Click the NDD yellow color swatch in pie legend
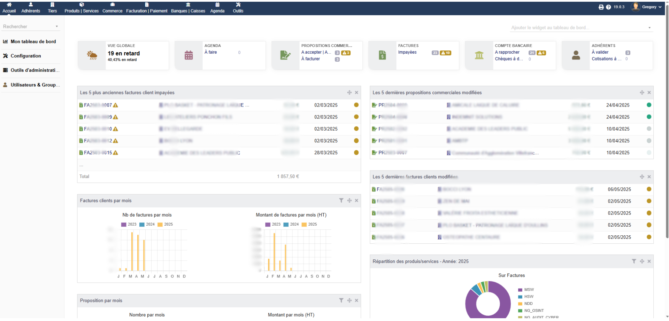Image resolution: width=669 pixels, height=321 pixels. tap(520, 304)
